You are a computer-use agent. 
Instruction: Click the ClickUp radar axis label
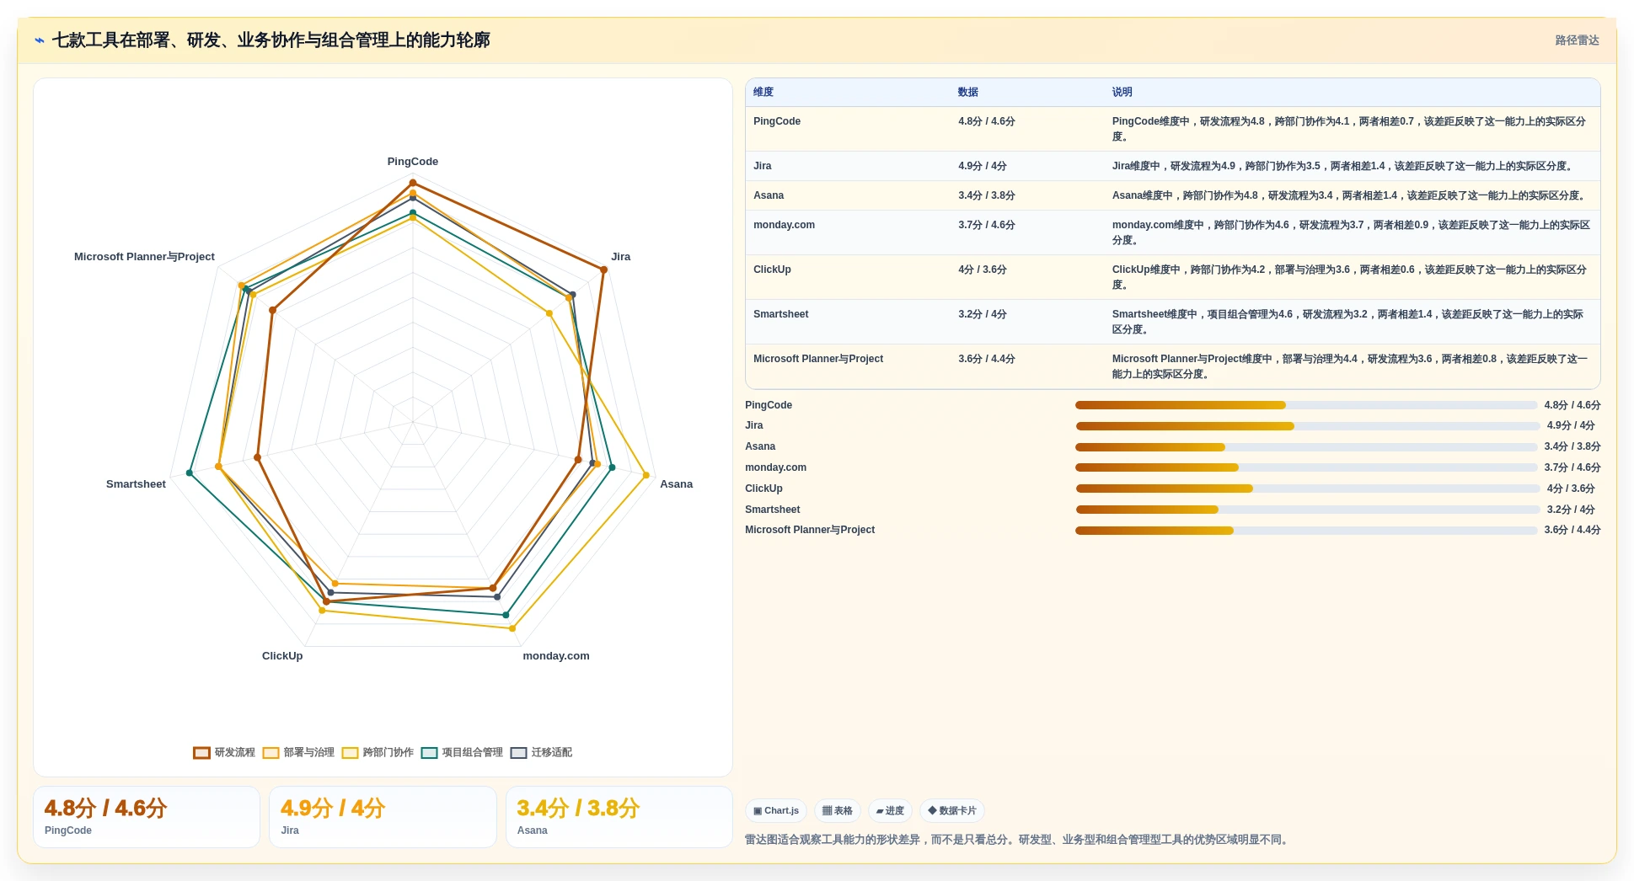[282, 656]
